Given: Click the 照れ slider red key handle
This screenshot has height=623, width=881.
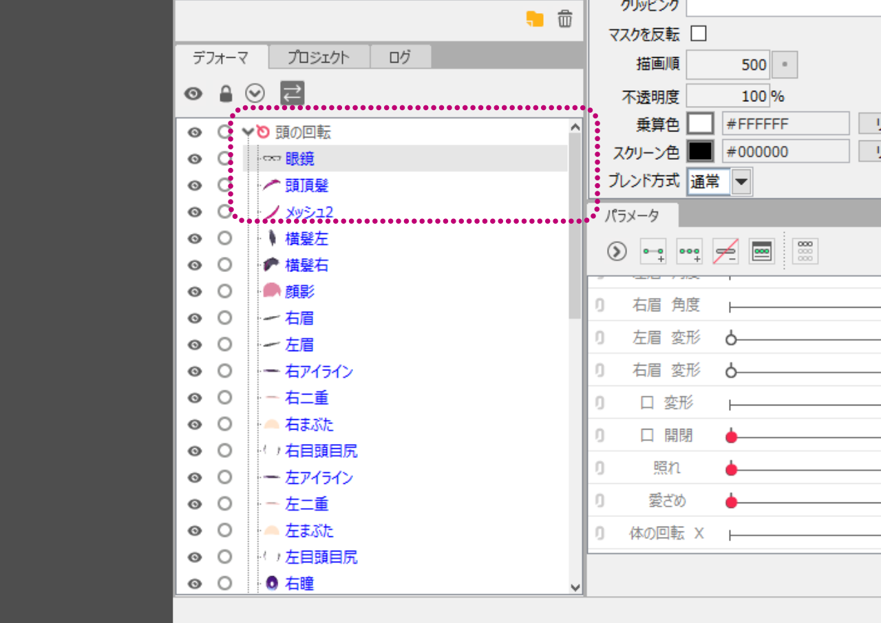Looking at the screenshot, I should point(732,469).
